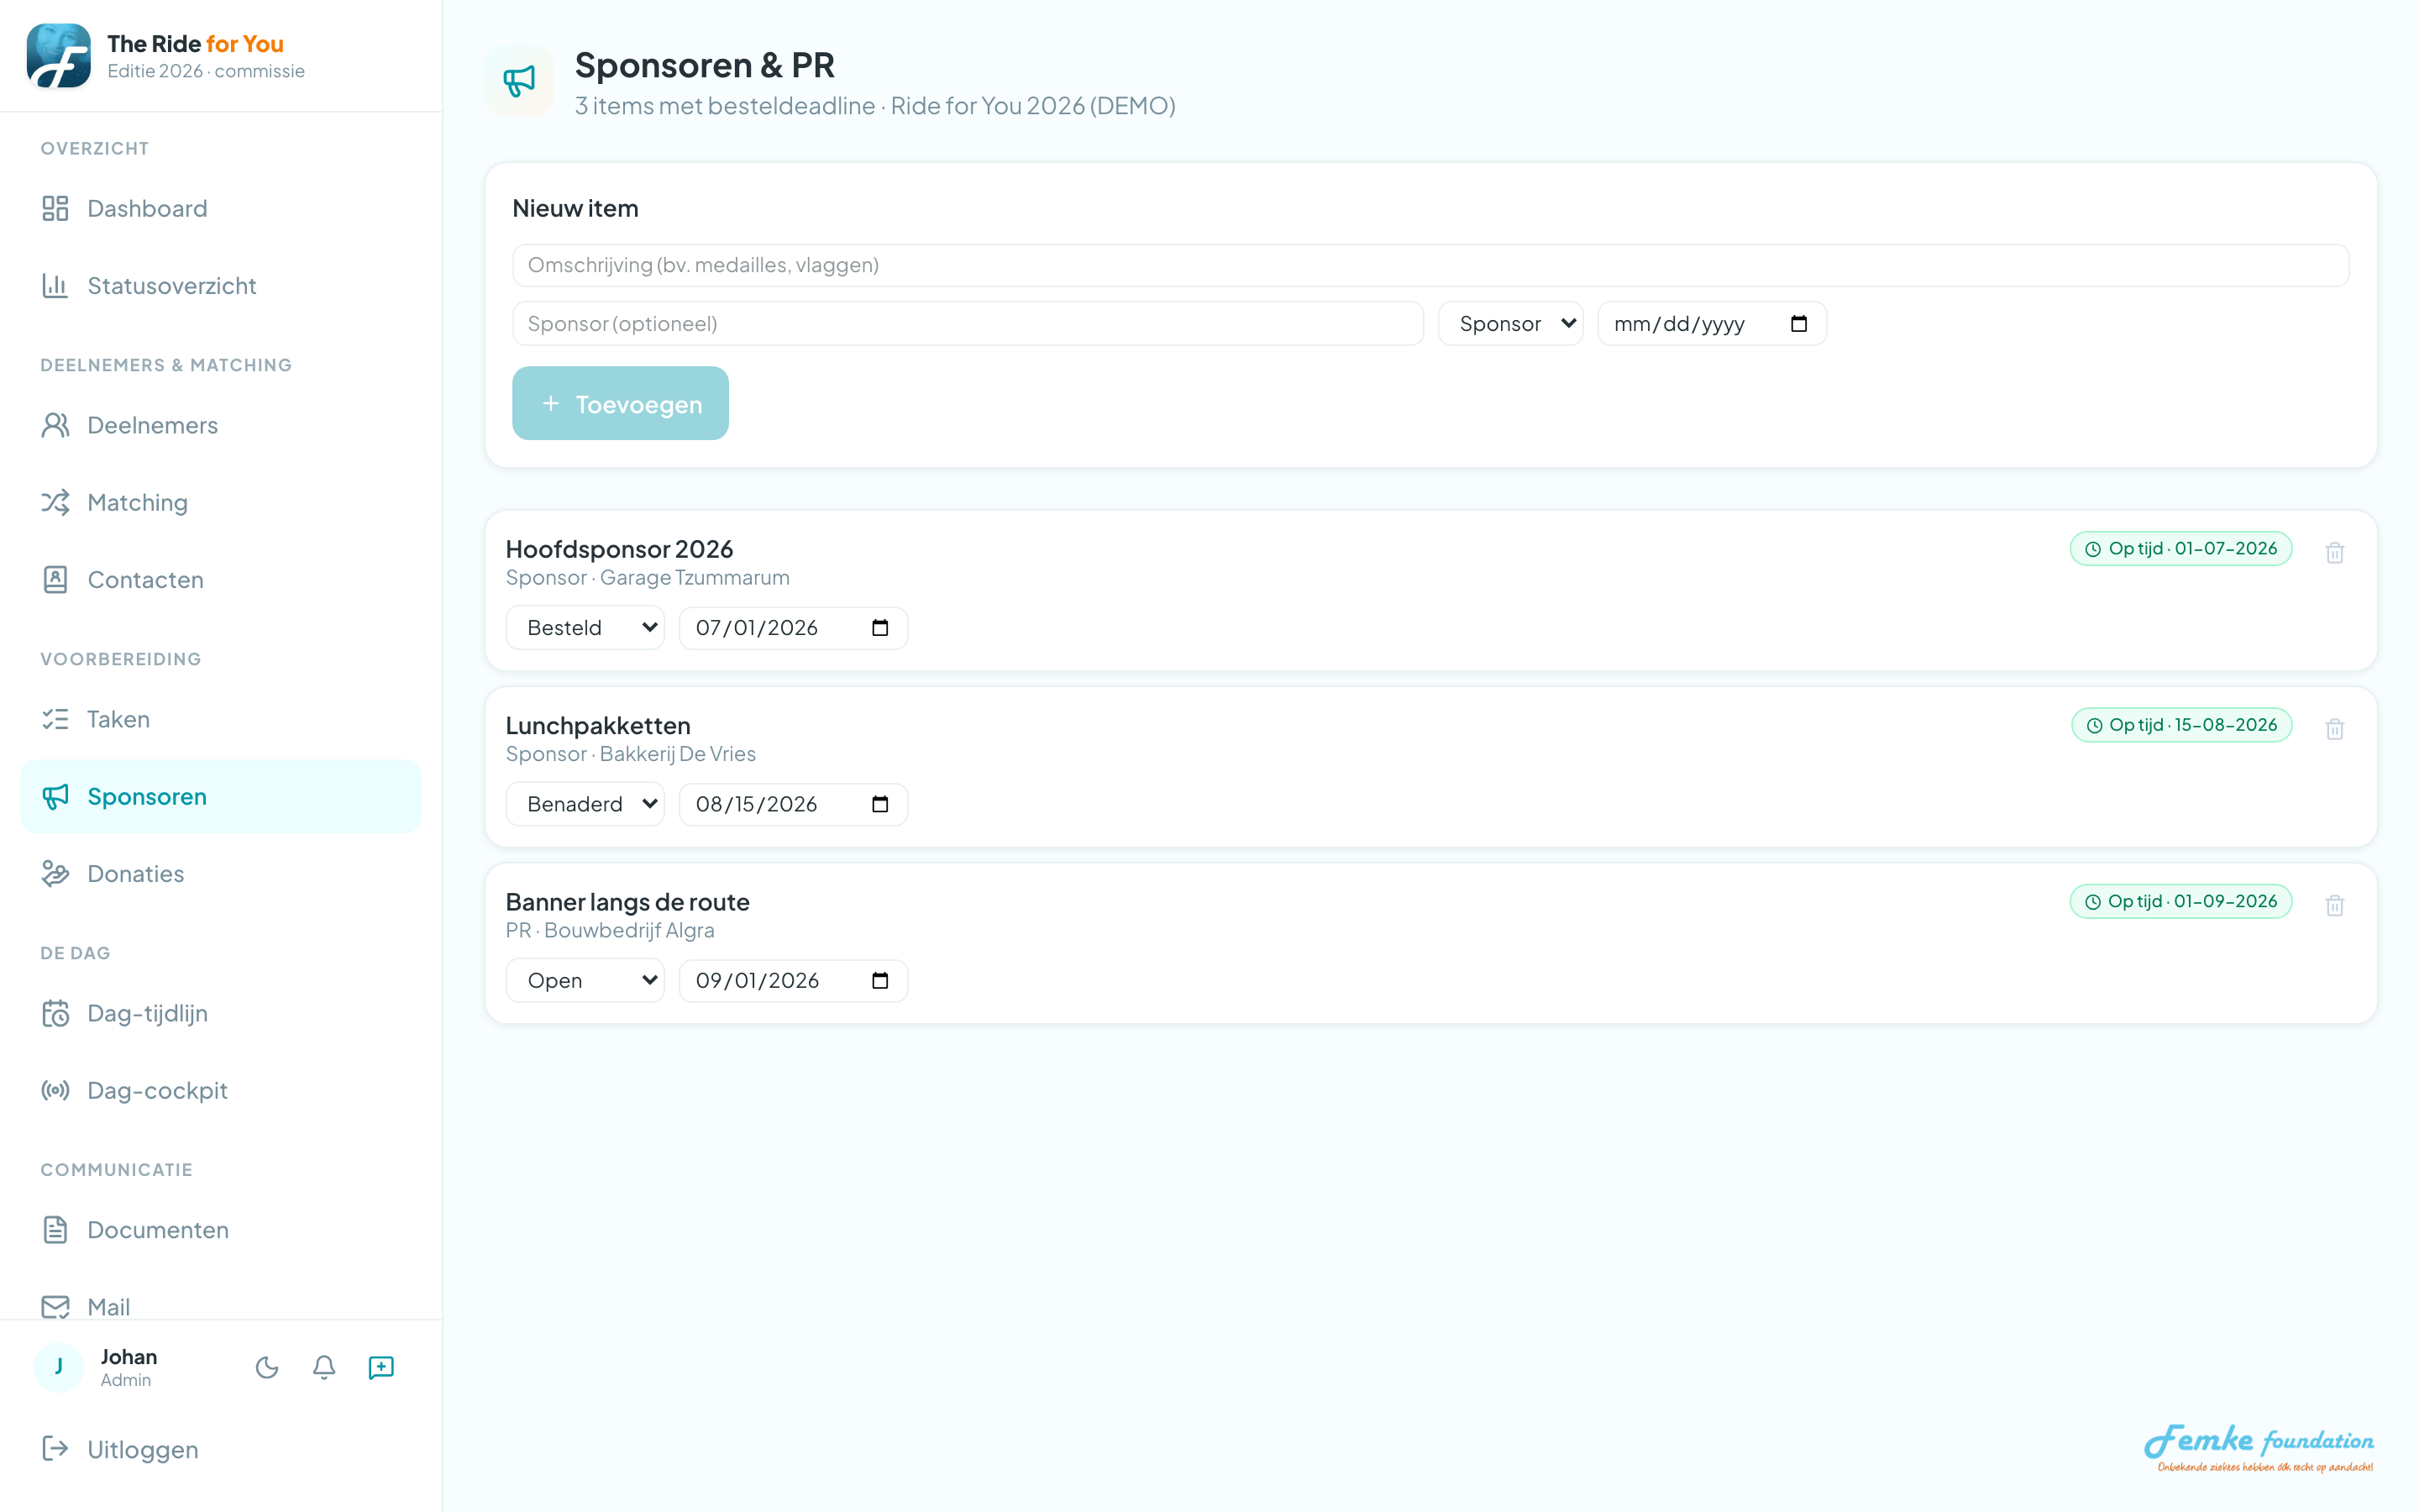Screen dimensions: 2419x1512
Task: Click the 'Op tijd · 15-08-2026' badge
Action: click(2181, 724)
